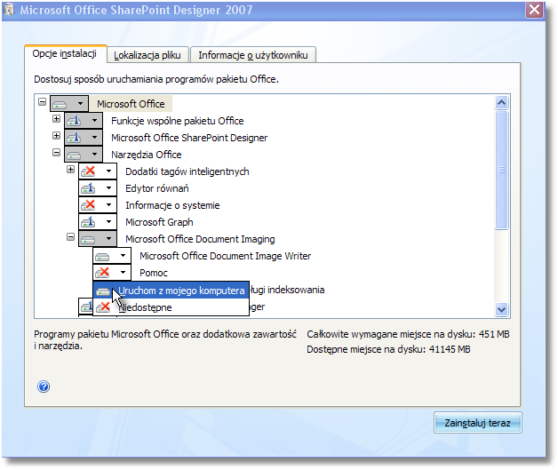Click drive icon beside Document Imaging
Screen dimensions: 558x470
click(x=88, y=240)
